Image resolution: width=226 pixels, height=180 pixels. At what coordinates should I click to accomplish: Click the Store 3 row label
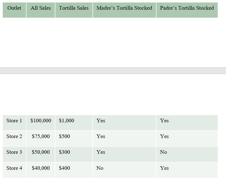14,152
